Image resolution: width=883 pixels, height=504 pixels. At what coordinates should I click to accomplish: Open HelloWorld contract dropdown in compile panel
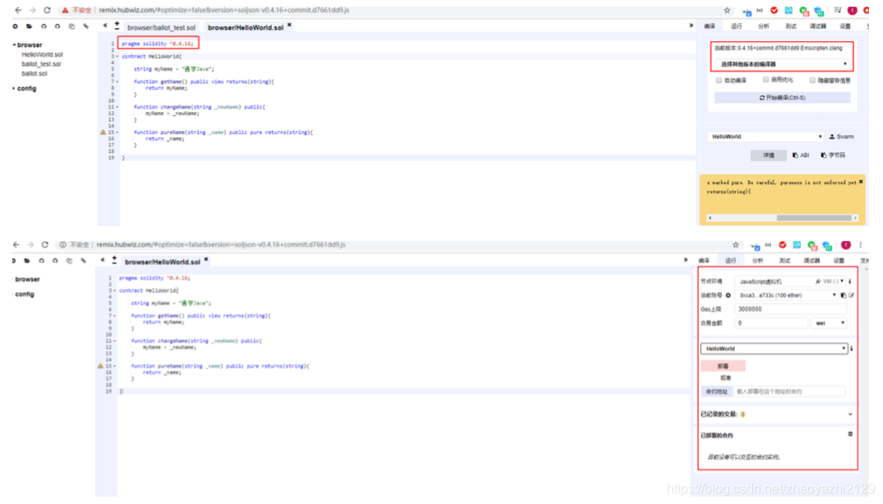765,136
